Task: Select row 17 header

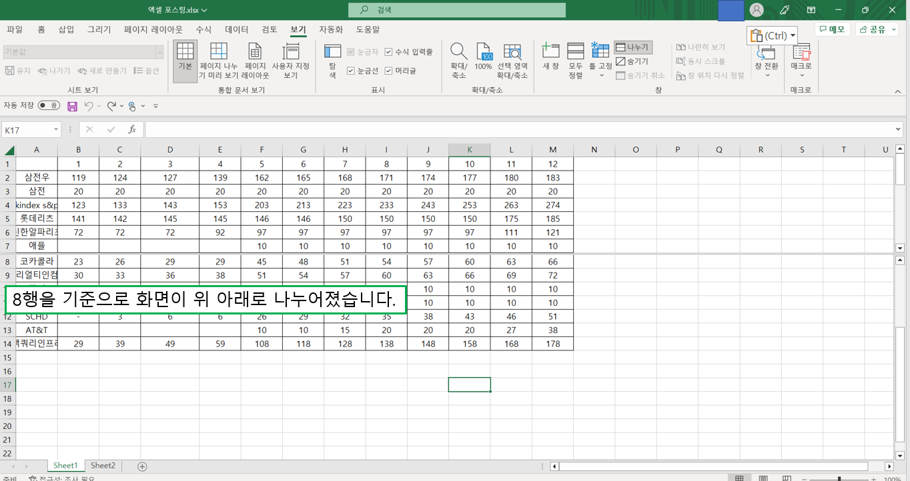Action: click(x=7, y=385)
